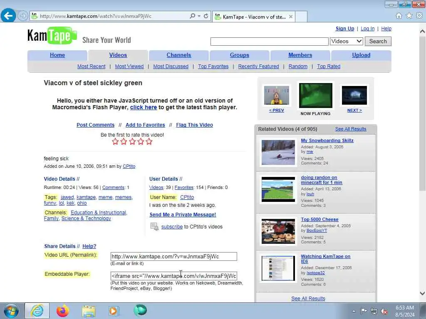Click the refresh icon in address bar
This screenshot has height=319, width=426.
coord(206,16)
